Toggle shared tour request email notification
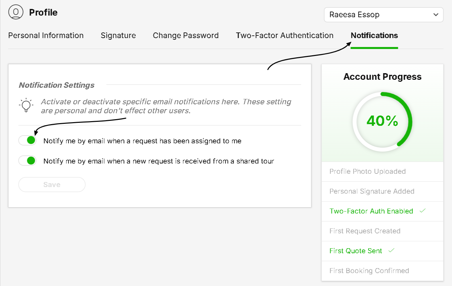The width and height of the screenshot is (452, 286). coord(27,161)
